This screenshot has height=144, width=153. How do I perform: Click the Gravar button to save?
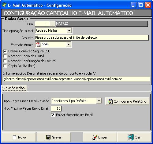pyautogui.click(x=54, y=137)
